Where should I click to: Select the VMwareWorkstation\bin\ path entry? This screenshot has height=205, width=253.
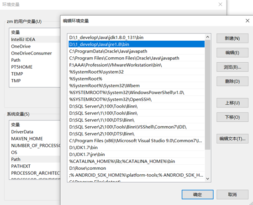click(x=137, y=65)
